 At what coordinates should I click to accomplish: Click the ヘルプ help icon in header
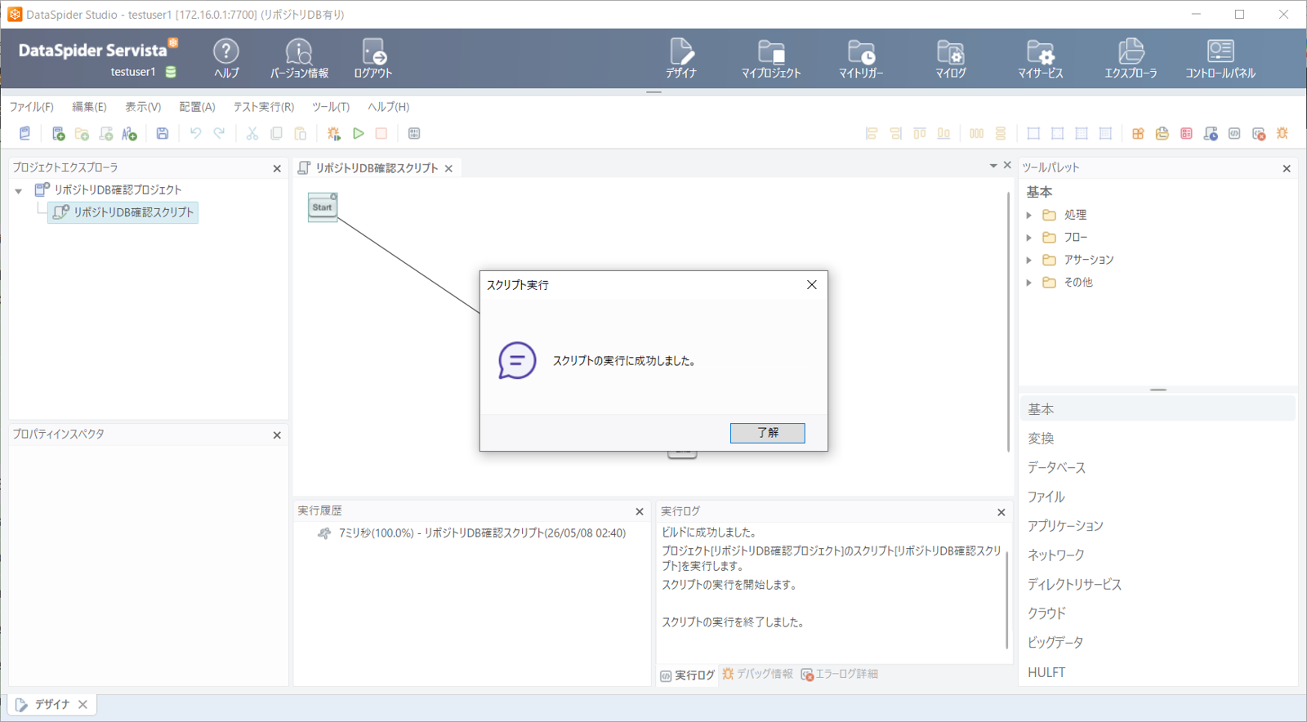(226, 58)
